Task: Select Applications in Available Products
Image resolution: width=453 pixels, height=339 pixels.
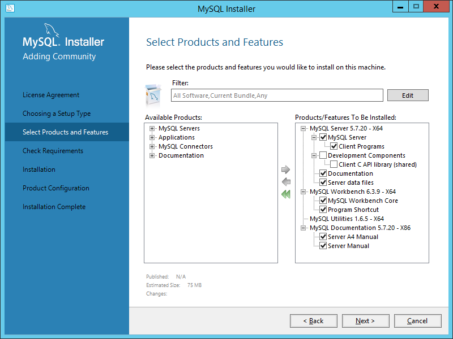Action: (177, 137)
